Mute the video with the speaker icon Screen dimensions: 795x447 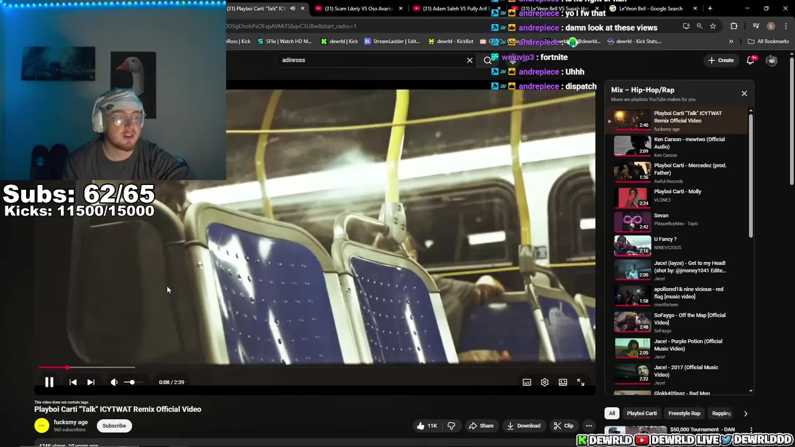tap(114, 382)
